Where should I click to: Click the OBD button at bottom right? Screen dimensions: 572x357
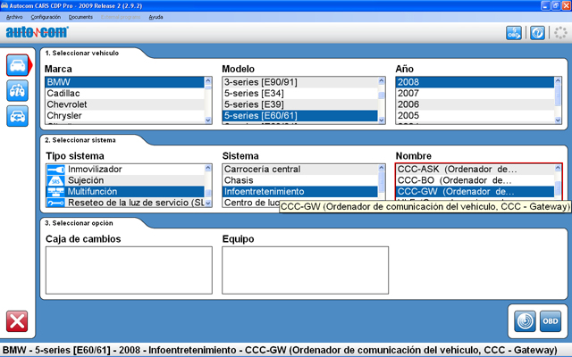click(x=551, y=321)
